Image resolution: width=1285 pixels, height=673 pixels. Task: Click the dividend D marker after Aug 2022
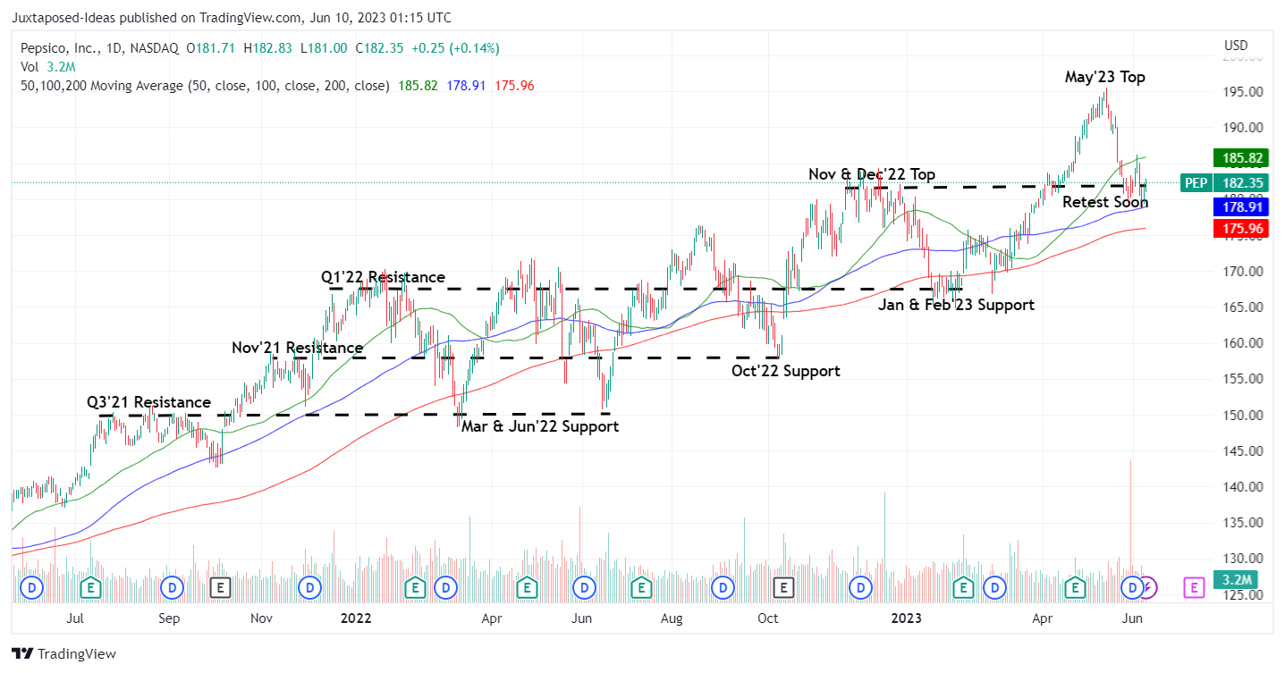coord(723,587)
